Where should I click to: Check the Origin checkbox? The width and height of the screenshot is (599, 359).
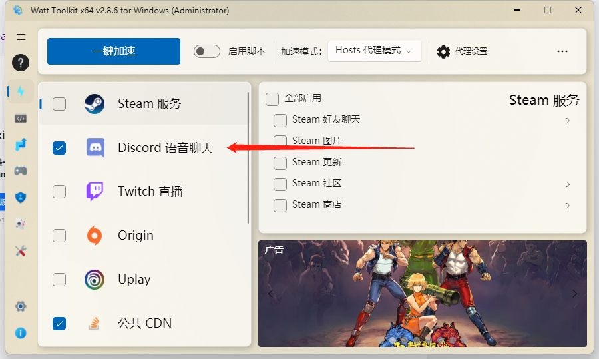click(x=59, y=236)
